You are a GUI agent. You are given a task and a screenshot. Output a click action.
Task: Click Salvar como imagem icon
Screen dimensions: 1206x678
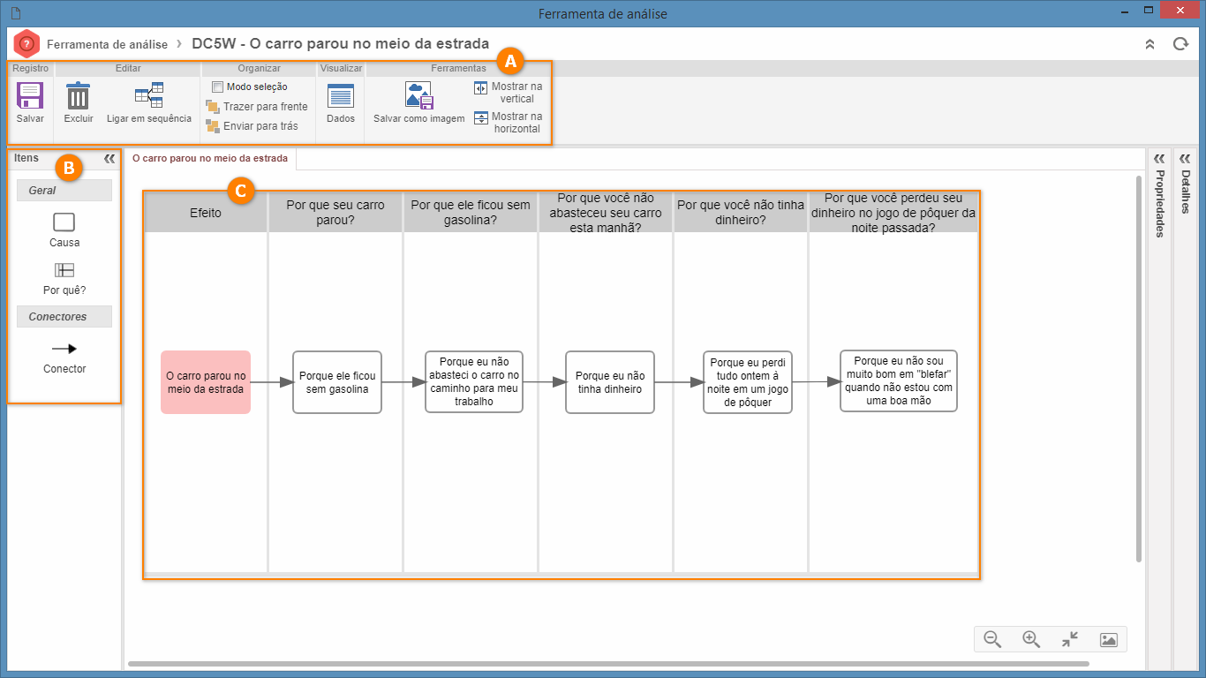[x=418, y=95]
